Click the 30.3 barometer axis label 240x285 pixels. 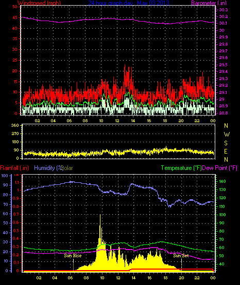223,10
